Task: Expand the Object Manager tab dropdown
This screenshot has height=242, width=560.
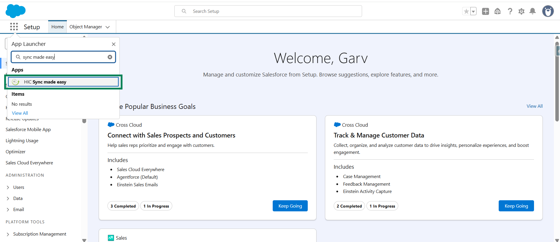Action: [108, 27]
